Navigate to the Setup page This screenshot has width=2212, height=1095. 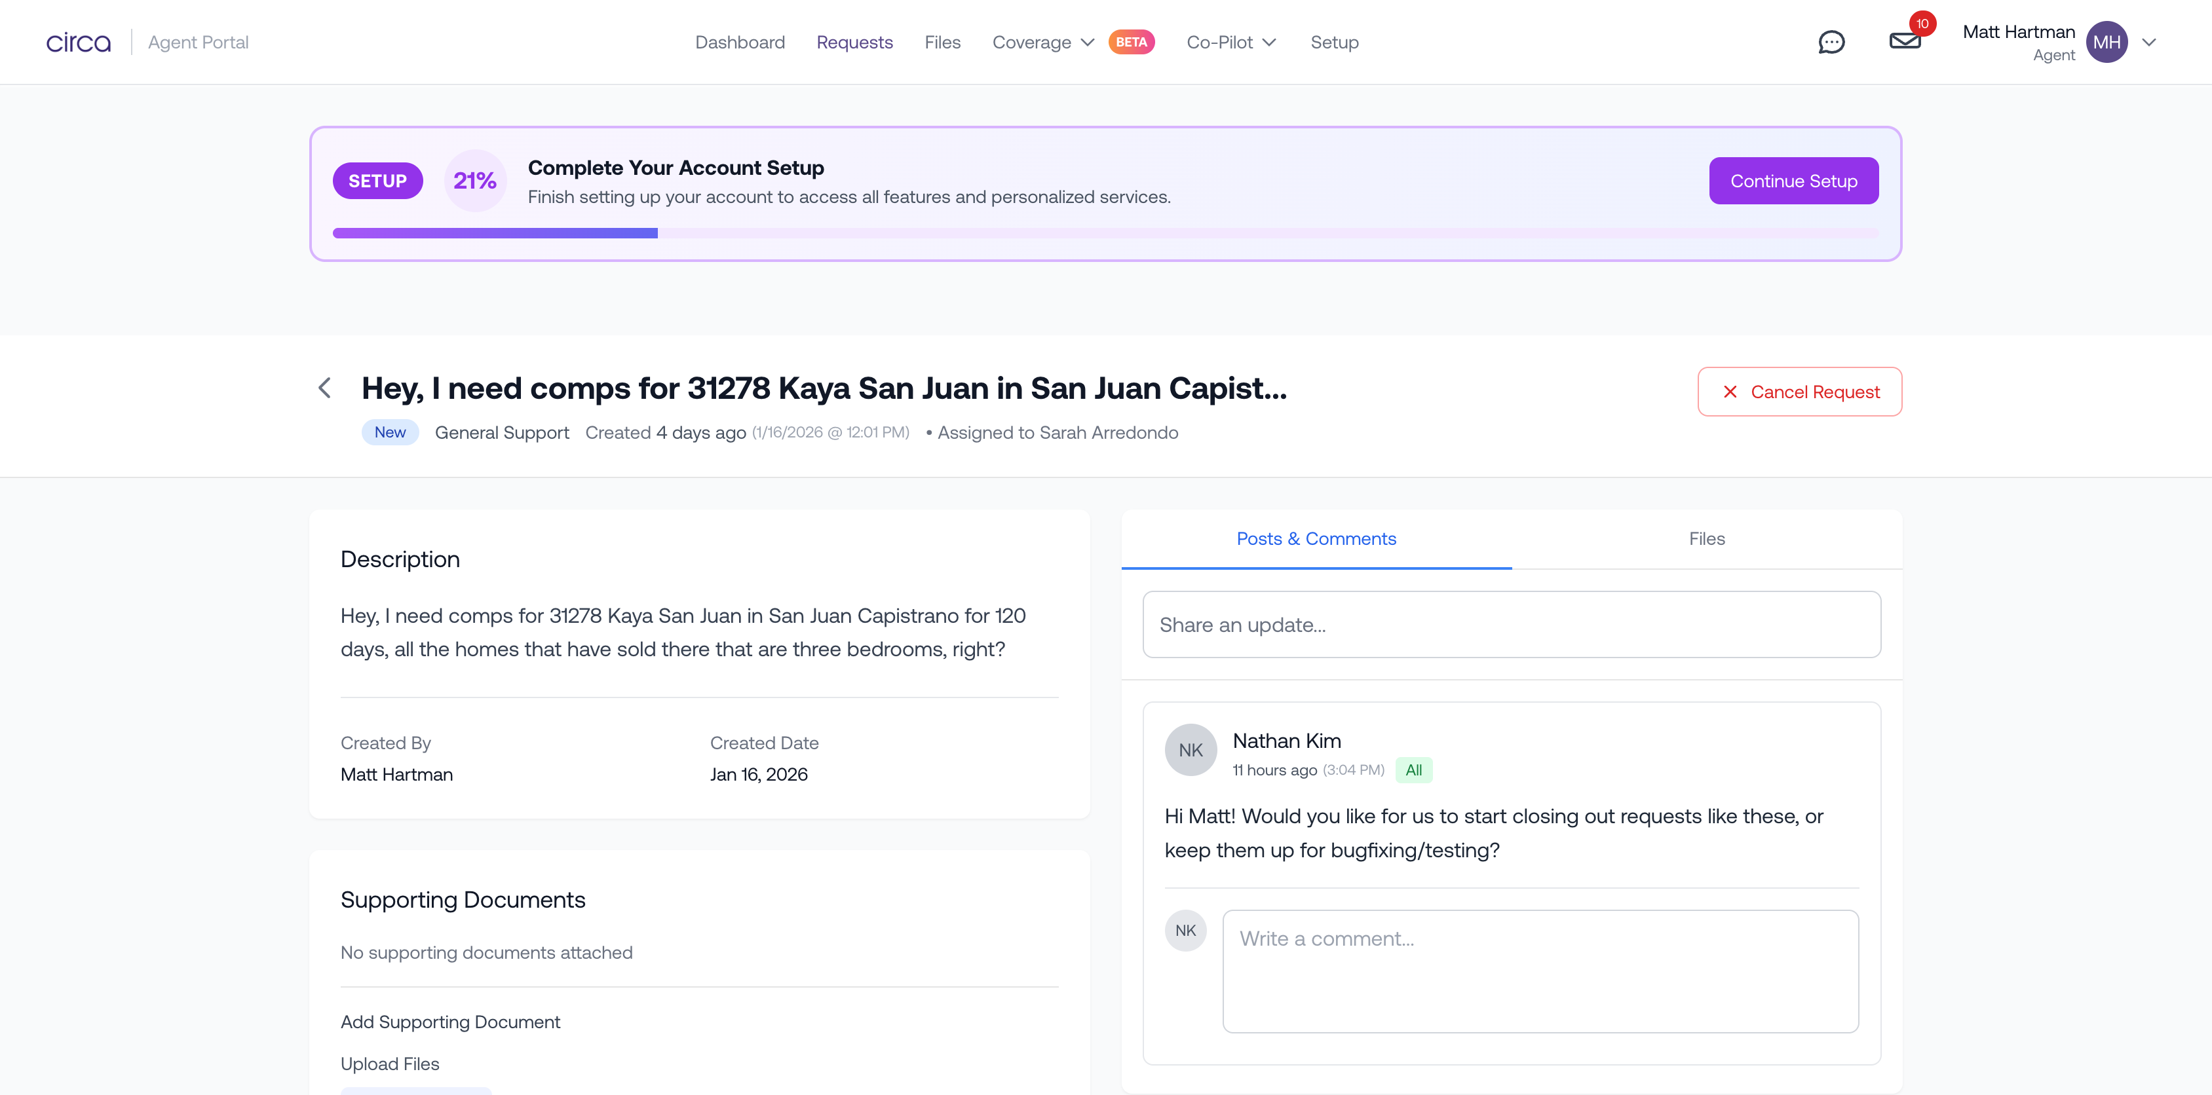pyautogui.click(x=1333, y=42)
